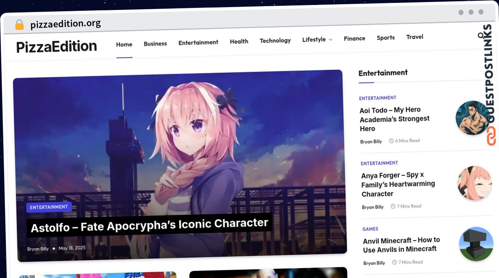
Task: Click Bryan Billy under Aoi Todo article
Action: [371, 141]
